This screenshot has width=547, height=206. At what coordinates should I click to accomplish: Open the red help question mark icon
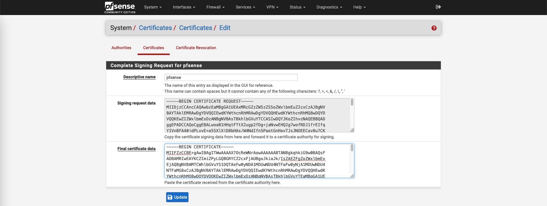(434, 28)
